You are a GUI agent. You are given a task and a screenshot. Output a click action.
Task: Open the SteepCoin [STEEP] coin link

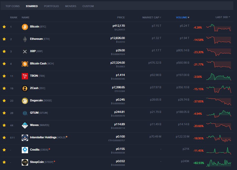click(42, 162)
